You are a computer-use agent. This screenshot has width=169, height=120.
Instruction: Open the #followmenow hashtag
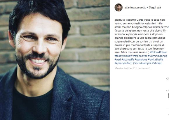[x=123, y=56]
